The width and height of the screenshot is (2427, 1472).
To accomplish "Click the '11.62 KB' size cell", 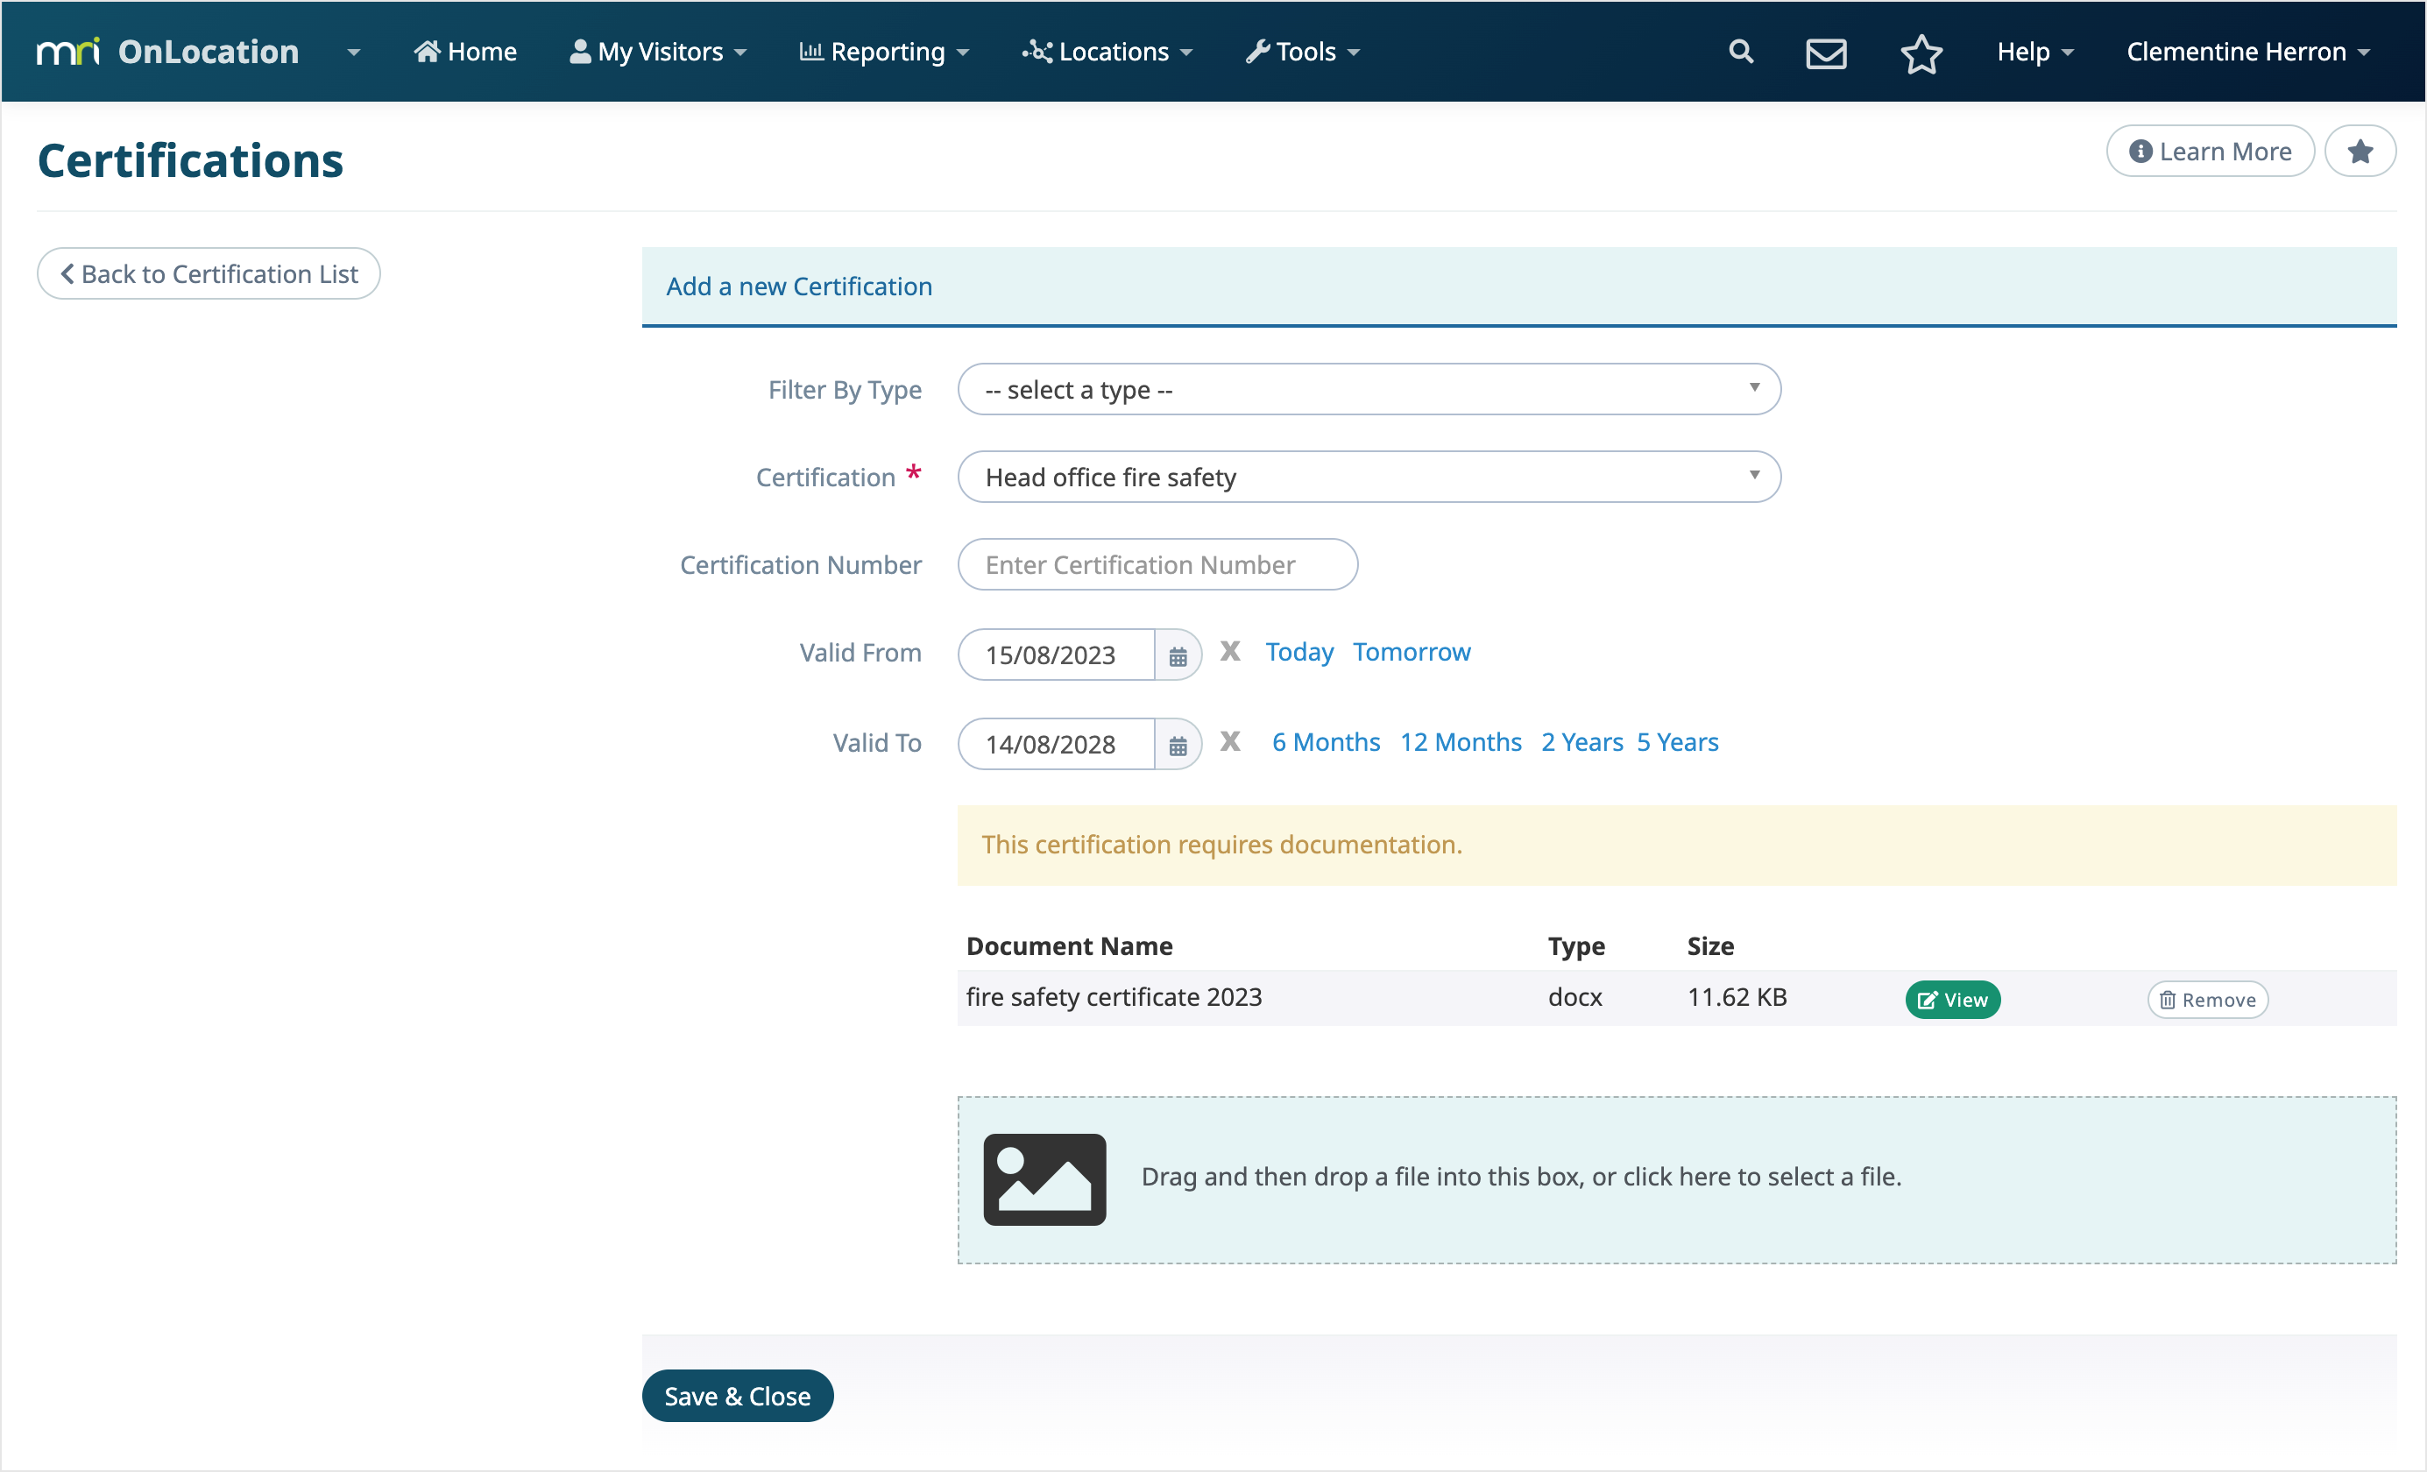I will tap(1737, 997).
